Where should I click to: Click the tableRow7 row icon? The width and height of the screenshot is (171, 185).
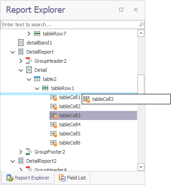coord(37,34)
